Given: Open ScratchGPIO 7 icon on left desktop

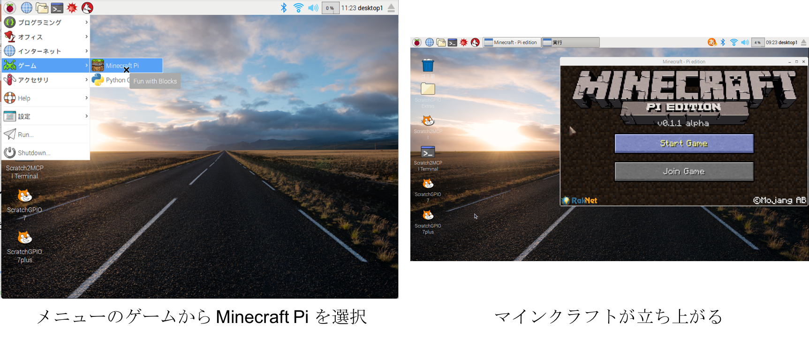Looking at the screenshot, I should [x=24, y=196].
